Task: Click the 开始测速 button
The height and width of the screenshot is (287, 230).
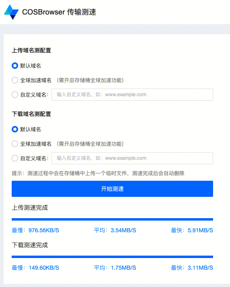Action: (x=112, y=189)
